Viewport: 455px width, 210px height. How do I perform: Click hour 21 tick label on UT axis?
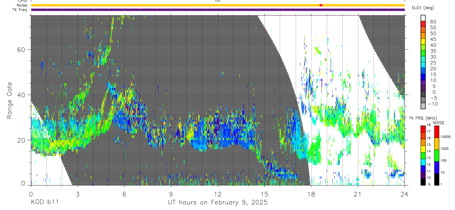358,194
